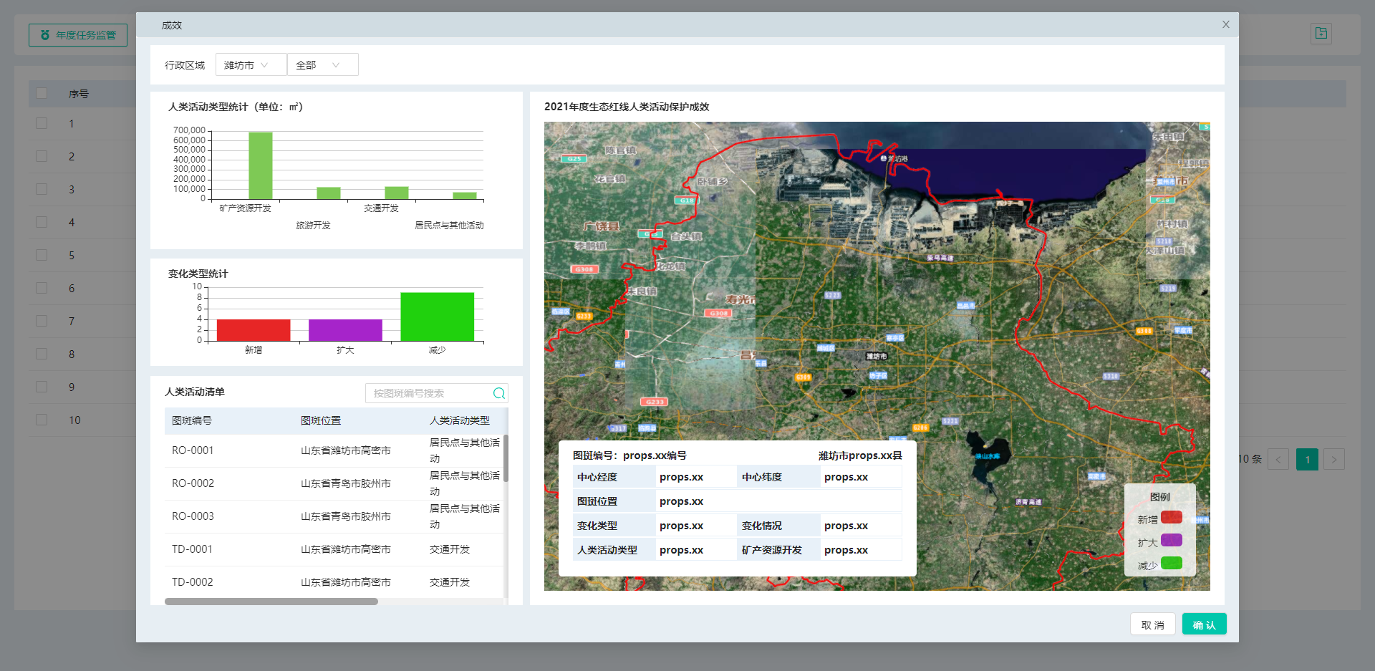1375x671 pixels.
Task: Select row RO-0003 in activity list
Action: pos(334,516)
